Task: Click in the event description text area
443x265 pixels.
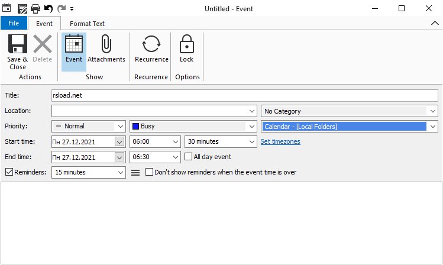Action: 221,223
